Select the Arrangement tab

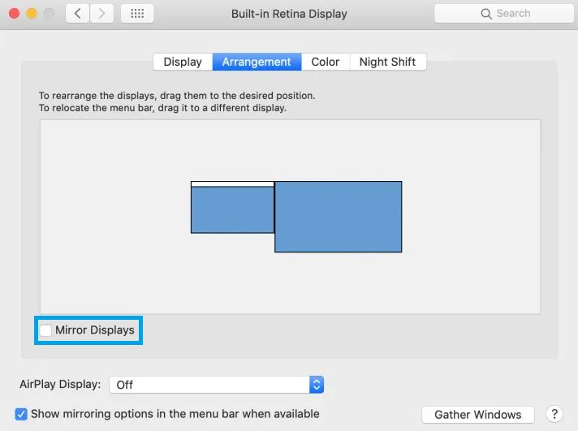[257, 62]
